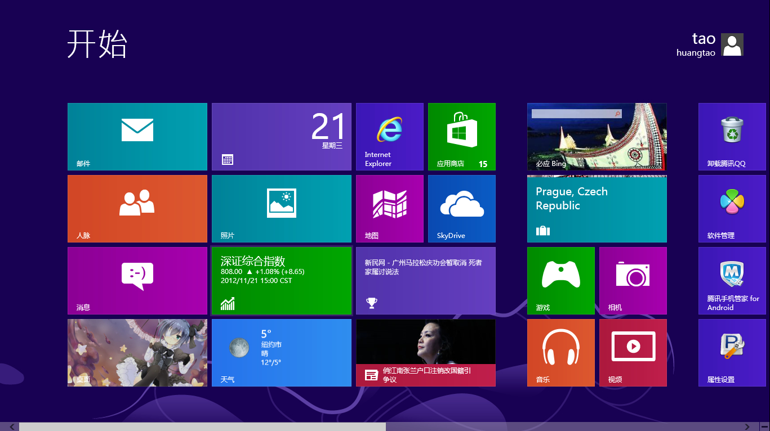Click the Store update count 15
This screenshot has height=431, width=770.
(x=483, y=164)
